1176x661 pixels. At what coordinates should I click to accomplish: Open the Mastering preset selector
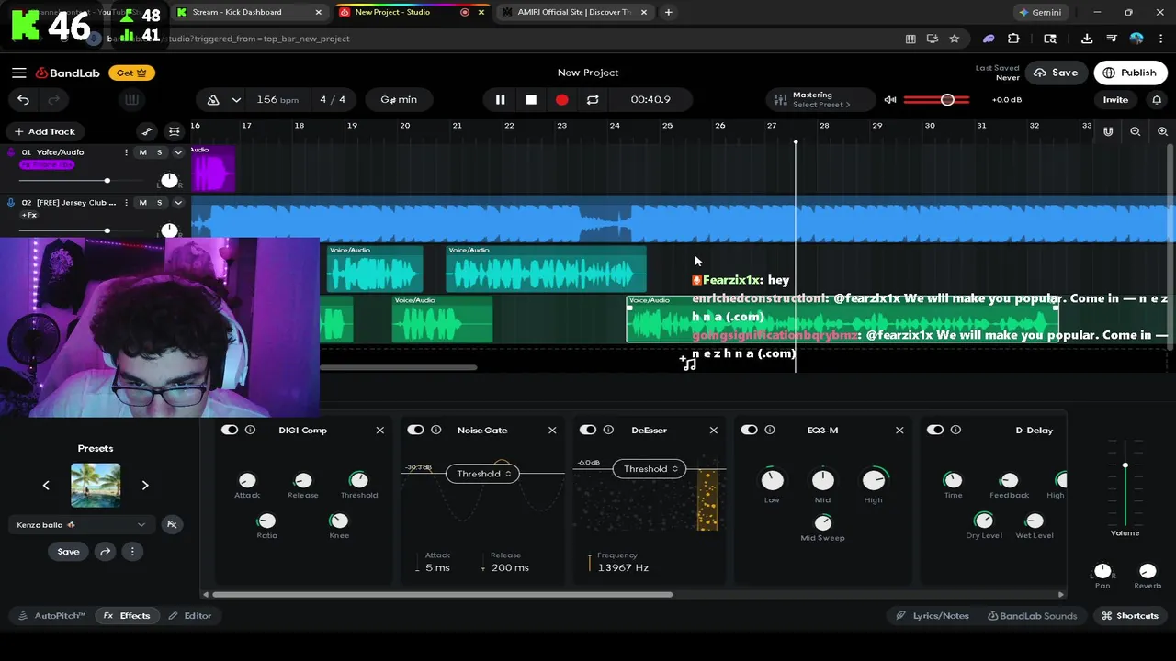click(820, 100)
